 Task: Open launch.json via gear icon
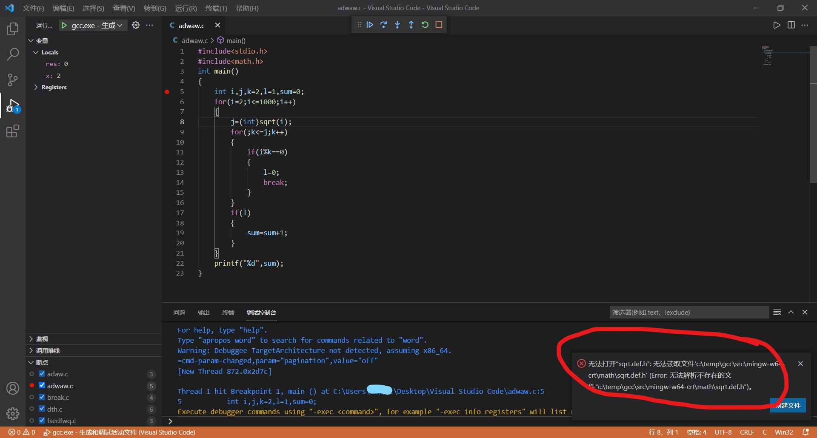pos(136,25)
